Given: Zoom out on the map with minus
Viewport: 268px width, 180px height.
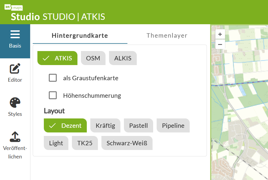Looking at the screenshot, I should click(220, 45).
